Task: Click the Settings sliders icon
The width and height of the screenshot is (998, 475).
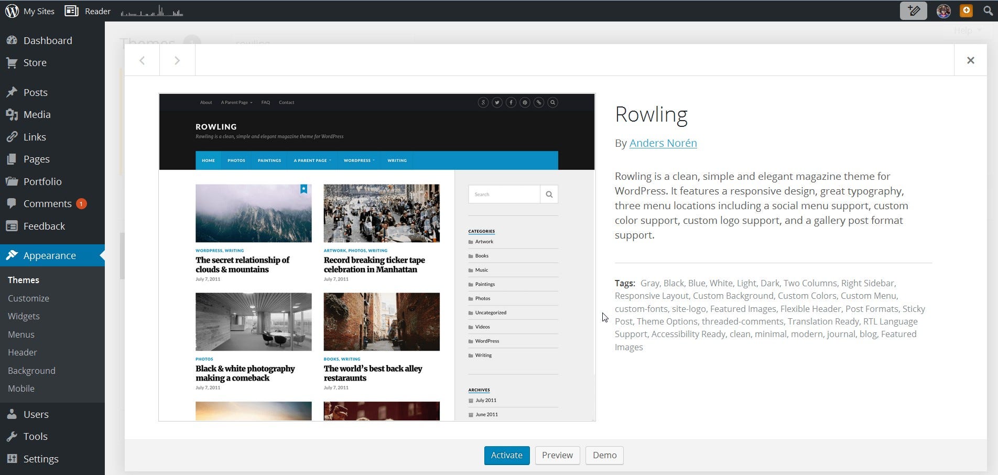Action: (x=12, y=459)
